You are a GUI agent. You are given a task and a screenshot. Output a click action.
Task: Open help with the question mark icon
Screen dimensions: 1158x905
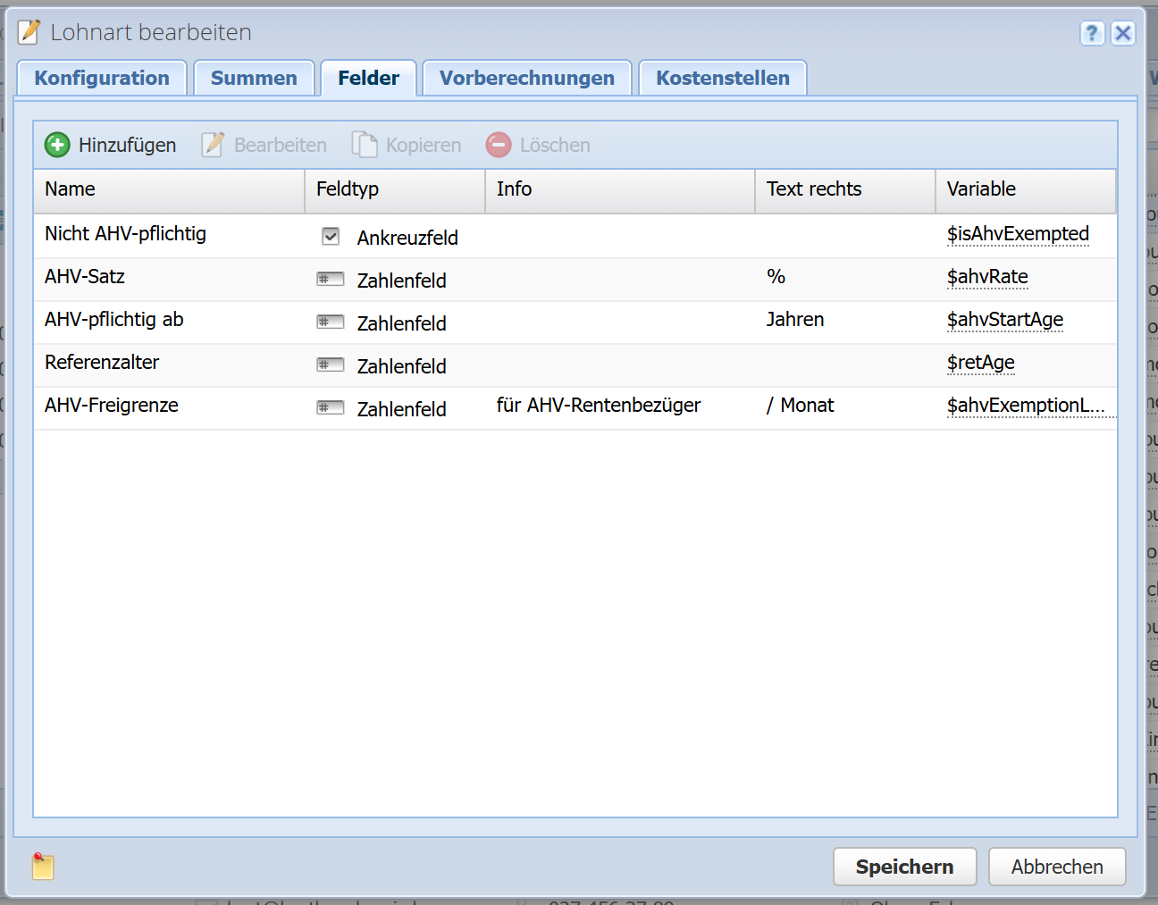[x=1092, y=33]
